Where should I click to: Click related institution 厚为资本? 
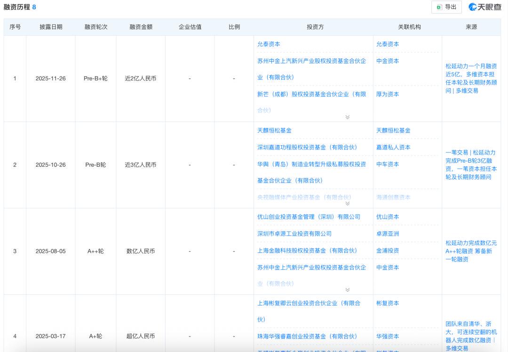388,94
